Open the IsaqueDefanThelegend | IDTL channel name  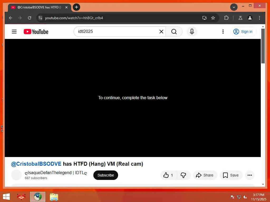click(56, 173)
